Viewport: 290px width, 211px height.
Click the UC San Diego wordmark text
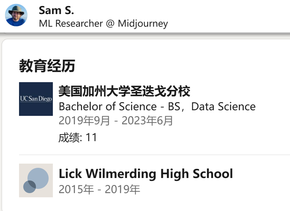pos(36,99)
